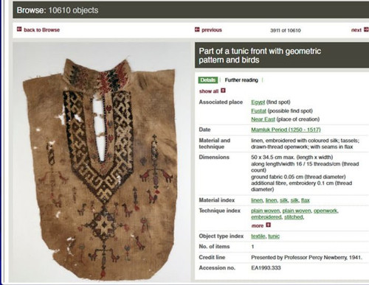Image resolution: width=369 pixels, height=285 pixels.
Task: Expand all details with show all icon
Action: tap(223, 91)
